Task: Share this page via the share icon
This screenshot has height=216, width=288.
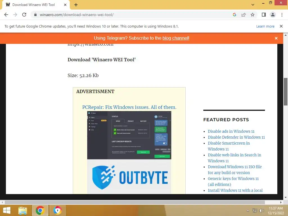Action: (x=244, y=15)
